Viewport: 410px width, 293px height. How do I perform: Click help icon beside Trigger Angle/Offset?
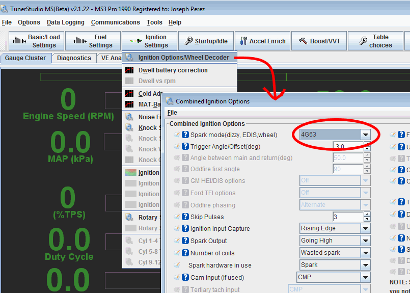coord(185,147)
